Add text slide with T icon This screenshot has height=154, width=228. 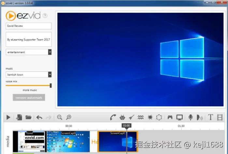pos(210,117)
